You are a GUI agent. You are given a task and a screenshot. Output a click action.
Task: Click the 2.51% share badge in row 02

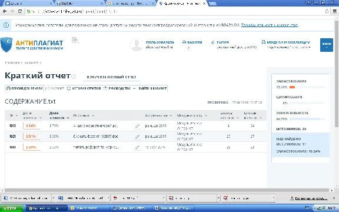click(x=32, y=137)
